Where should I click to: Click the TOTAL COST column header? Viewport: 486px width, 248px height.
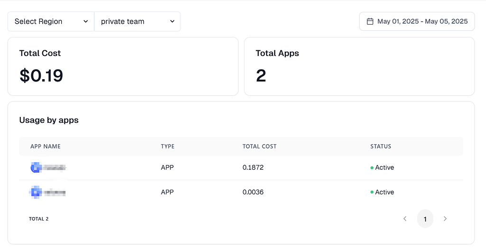tap(260, 147)
